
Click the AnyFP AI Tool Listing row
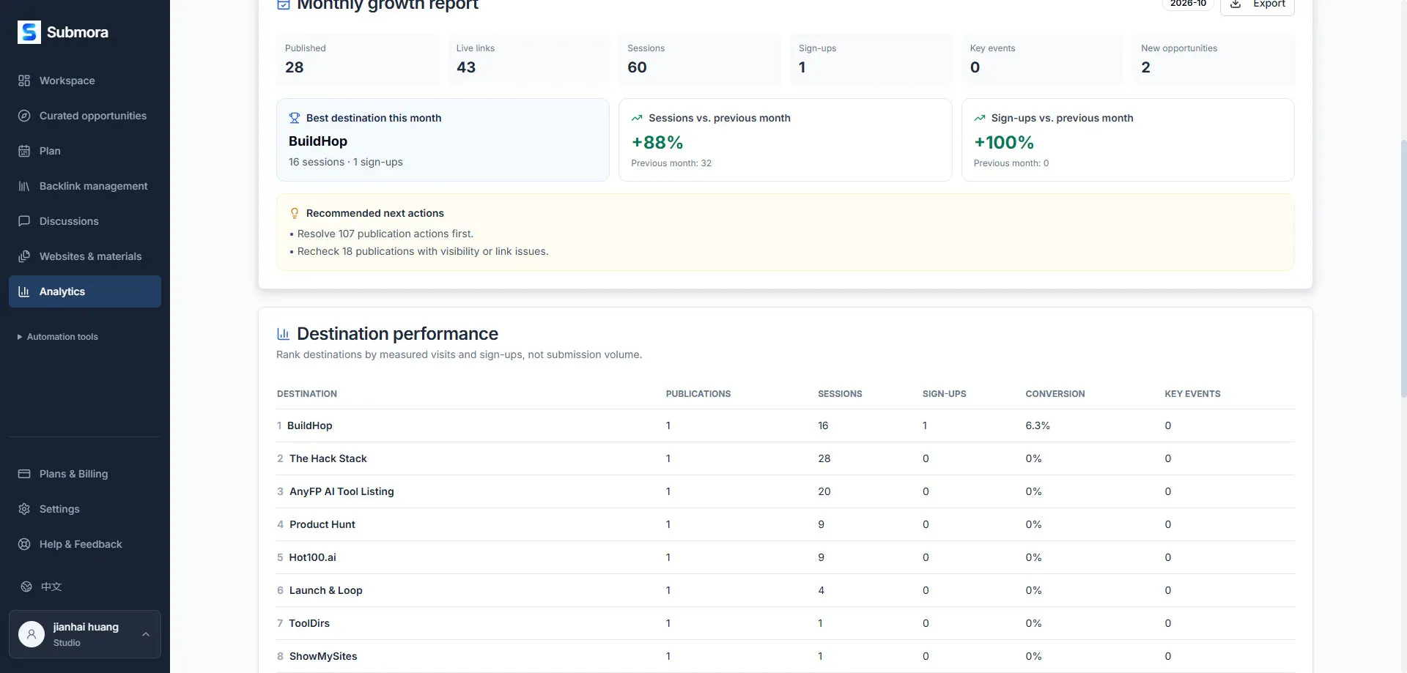click(786, 491)
